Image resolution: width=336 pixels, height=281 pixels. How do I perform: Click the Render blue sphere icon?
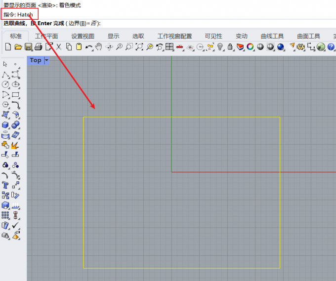pyautogui.click(x=281, y=47)
